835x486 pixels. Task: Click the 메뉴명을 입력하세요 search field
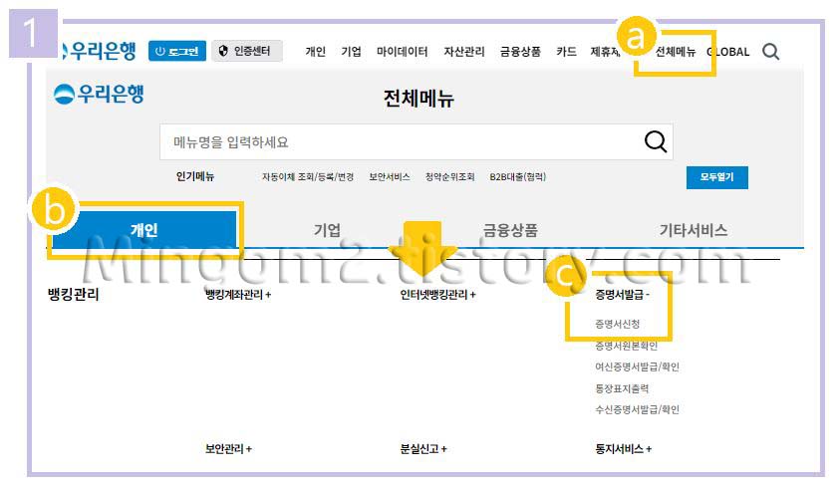(416, 142)
